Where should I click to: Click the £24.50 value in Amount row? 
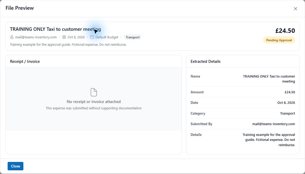290,92
